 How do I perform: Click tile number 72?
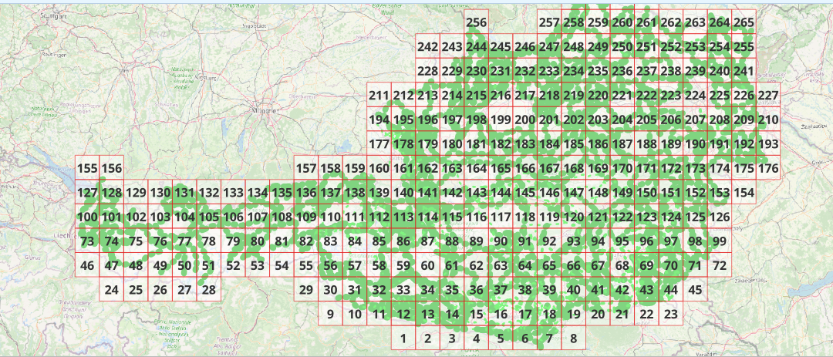pos(720,266)
